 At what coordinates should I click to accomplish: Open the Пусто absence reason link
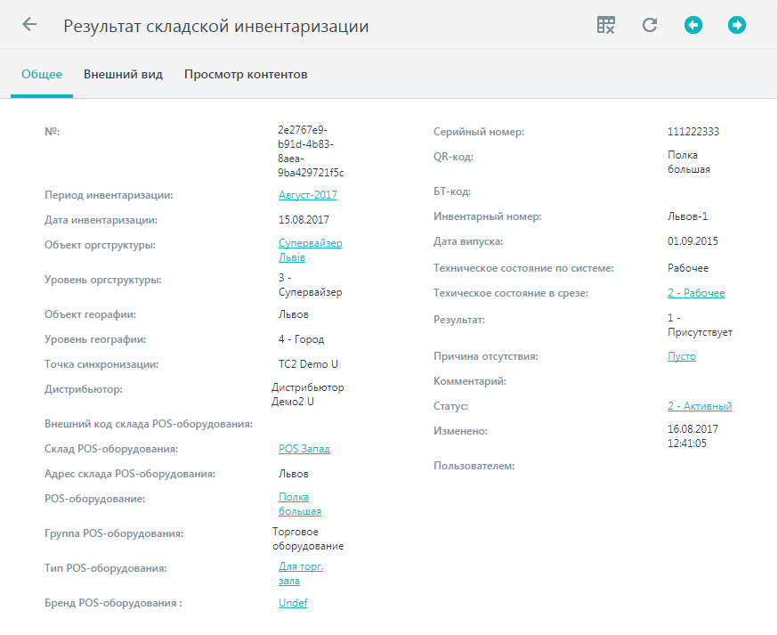pos(681,356)
